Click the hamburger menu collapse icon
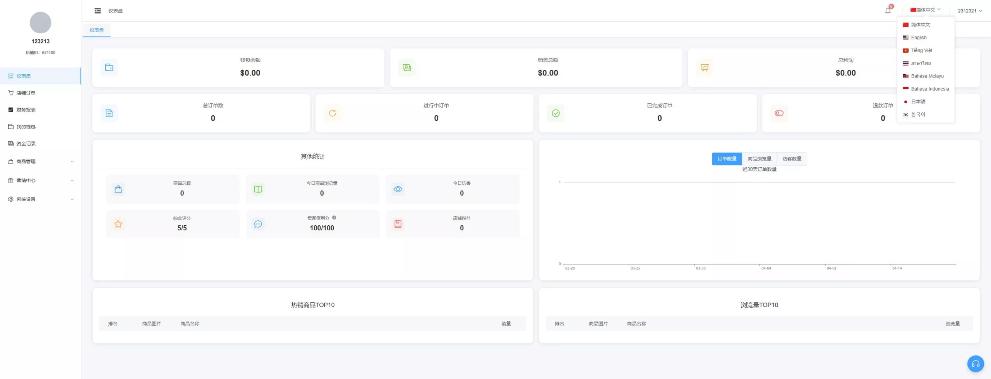This screenshot has width=991, height=379. click(x=98, y=11)
